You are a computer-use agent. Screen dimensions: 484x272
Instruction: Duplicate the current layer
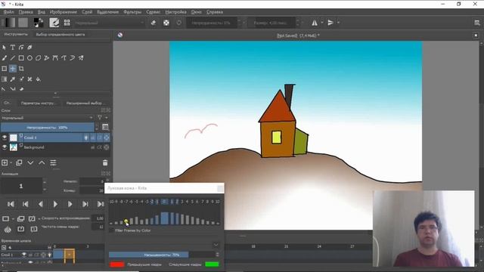[19, 162]
